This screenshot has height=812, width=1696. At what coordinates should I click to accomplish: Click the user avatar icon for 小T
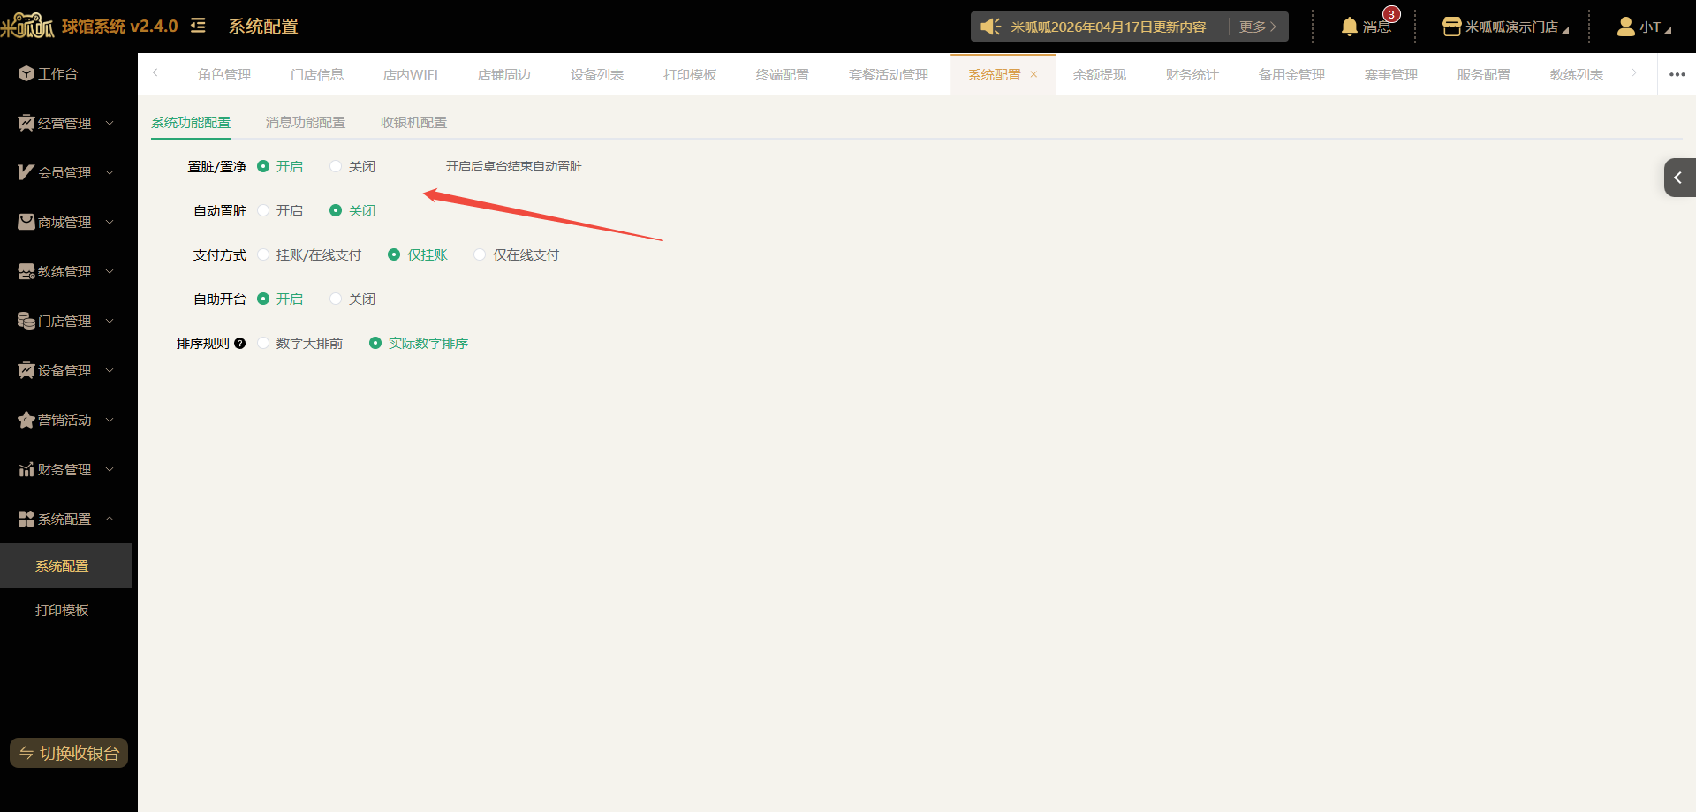(x=1625, y=27)
